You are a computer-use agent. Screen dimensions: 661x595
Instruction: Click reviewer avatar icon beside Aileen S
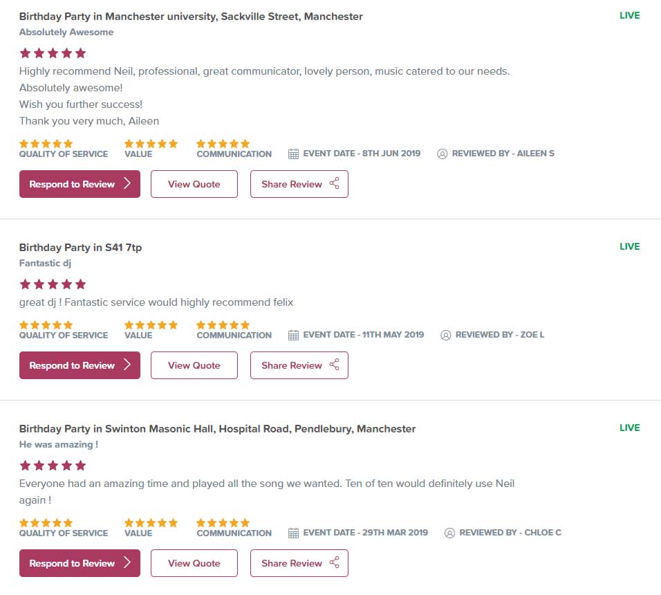[443, 154]
